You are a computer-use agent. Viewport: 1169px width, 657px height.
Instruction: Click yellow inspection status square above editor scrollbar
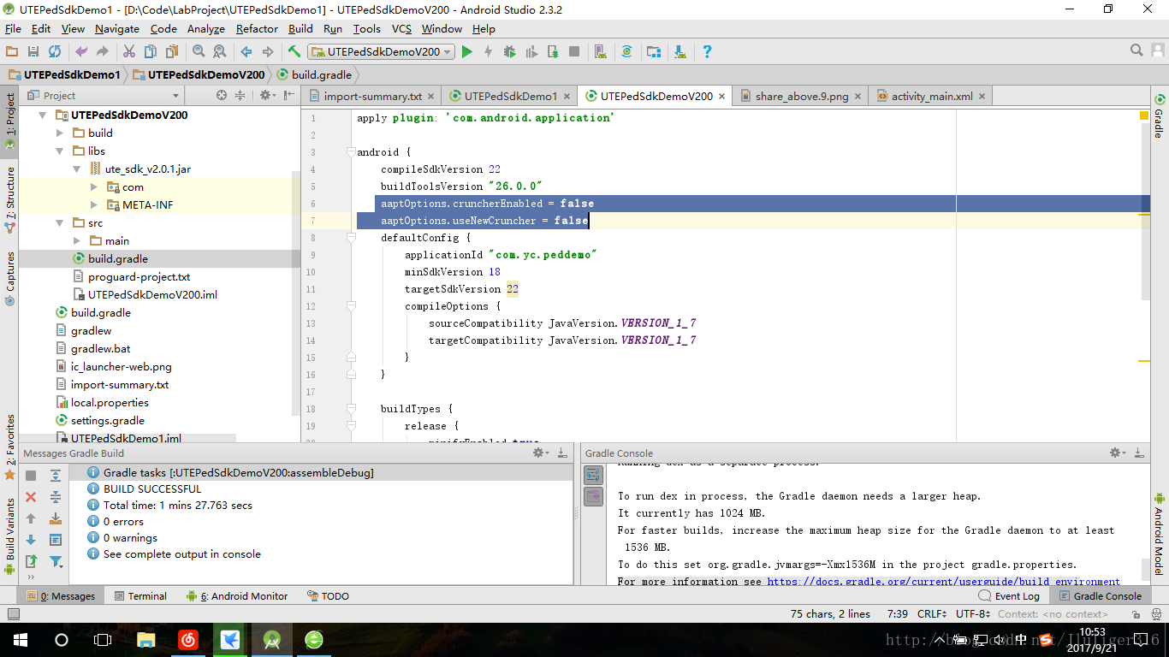coord(1144,115)
